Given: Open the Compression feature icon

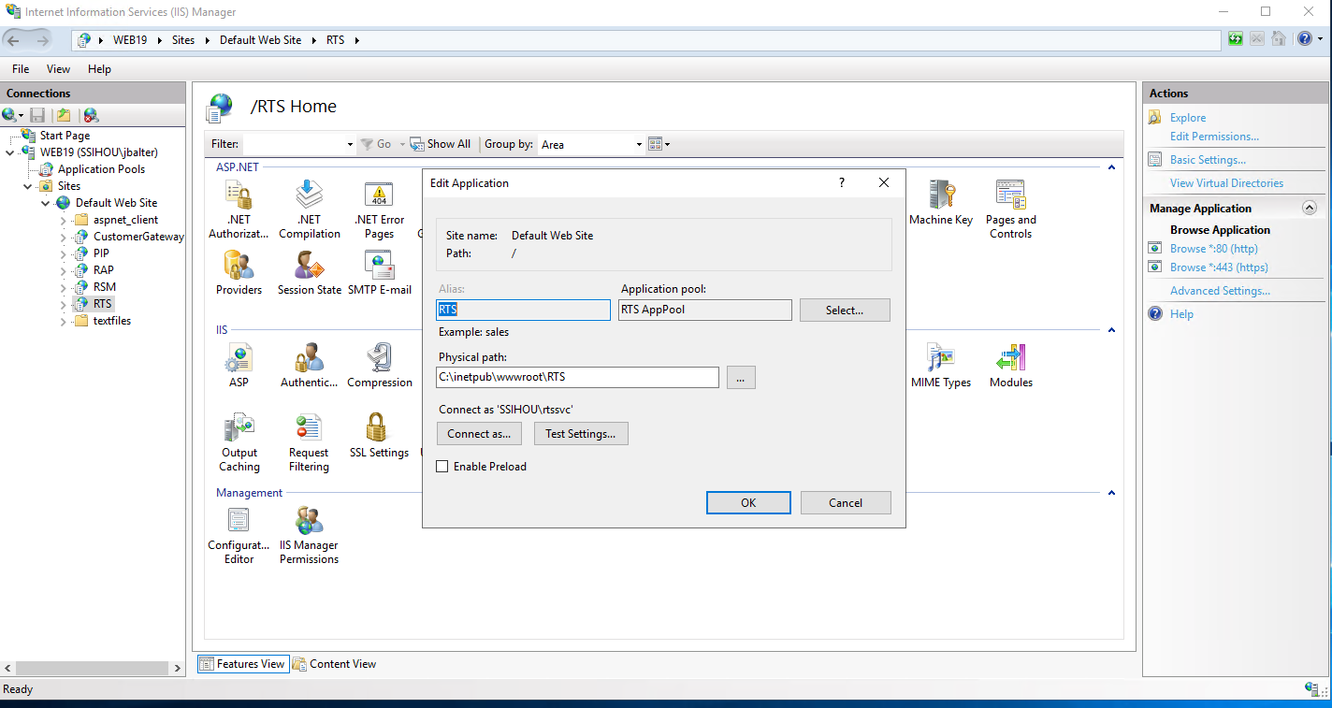Looking at the screenshot, I should click(379, 357).
